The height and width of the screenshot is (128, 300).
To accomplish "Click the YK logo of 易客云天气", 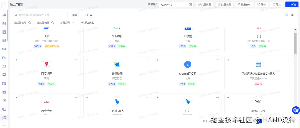I will click(x=258, y=102).
